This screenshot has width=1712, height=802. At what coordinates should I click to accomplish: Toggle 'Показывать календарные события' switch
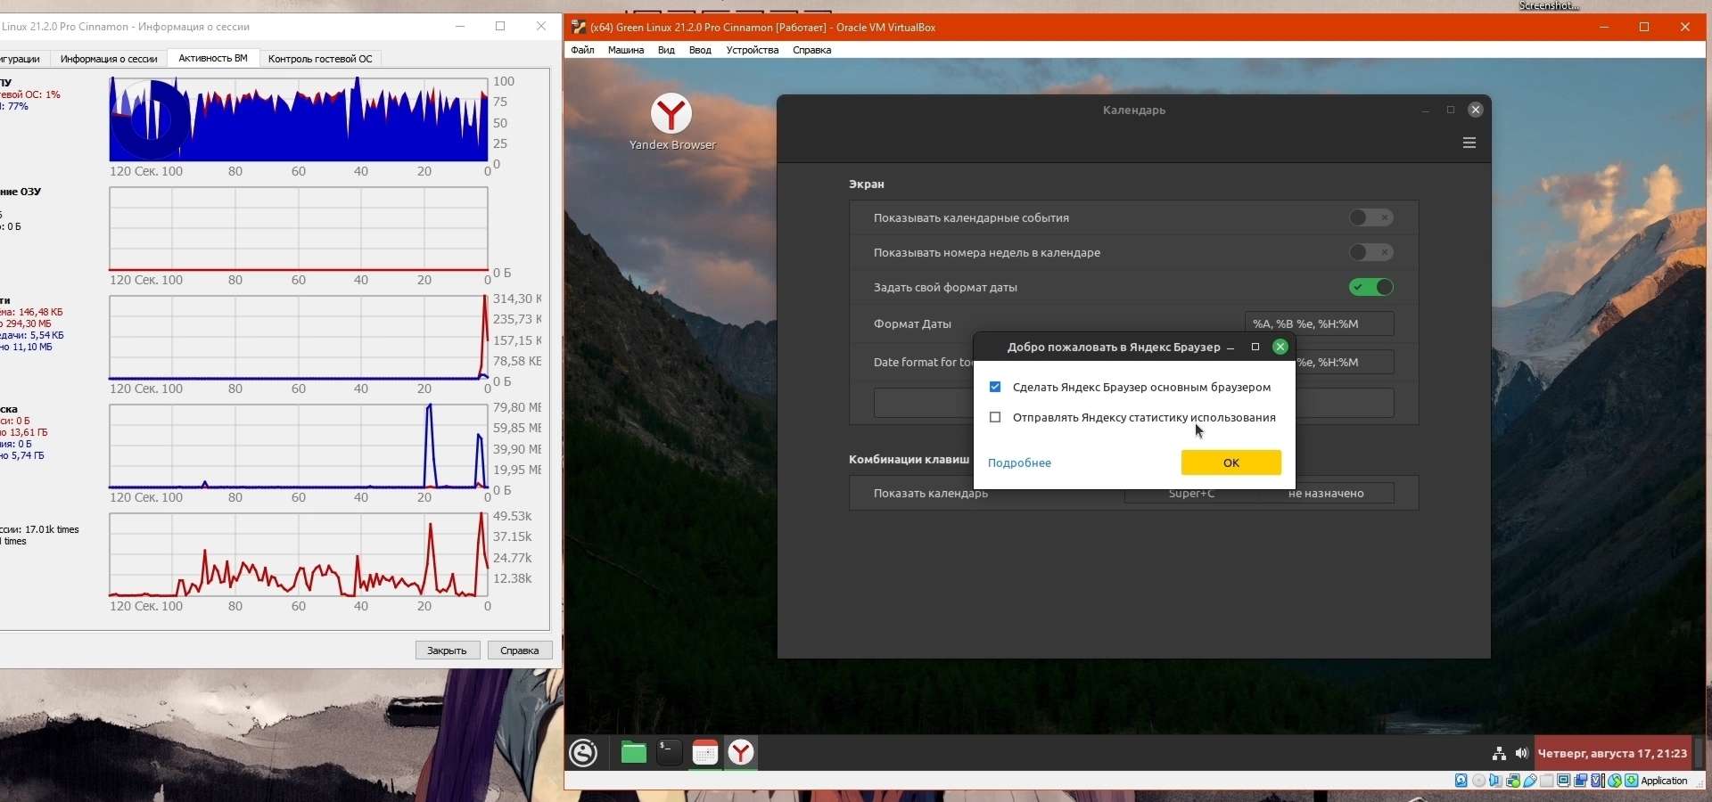pos(1370,217)
